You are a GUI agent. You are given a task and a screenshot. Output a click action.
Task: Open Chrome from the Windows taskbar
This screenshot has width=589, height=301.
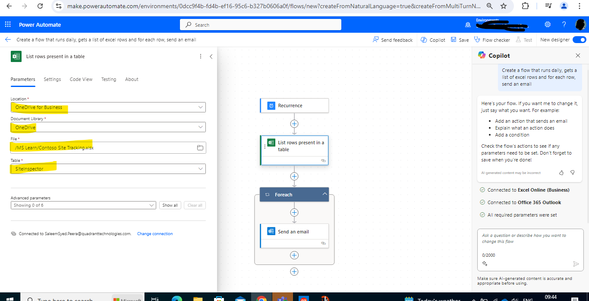[x=261, y=298]
